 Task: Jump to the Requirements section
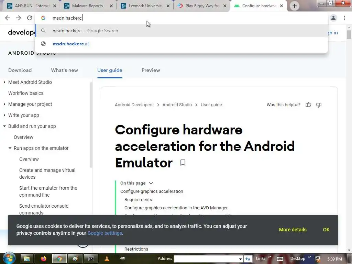coord(138,200)
